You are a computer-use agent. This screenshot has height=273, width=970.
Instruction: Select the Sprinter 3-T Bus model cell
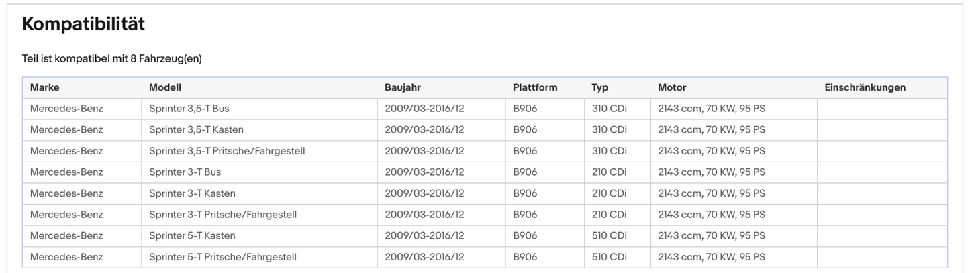click(x=185, y=172)
